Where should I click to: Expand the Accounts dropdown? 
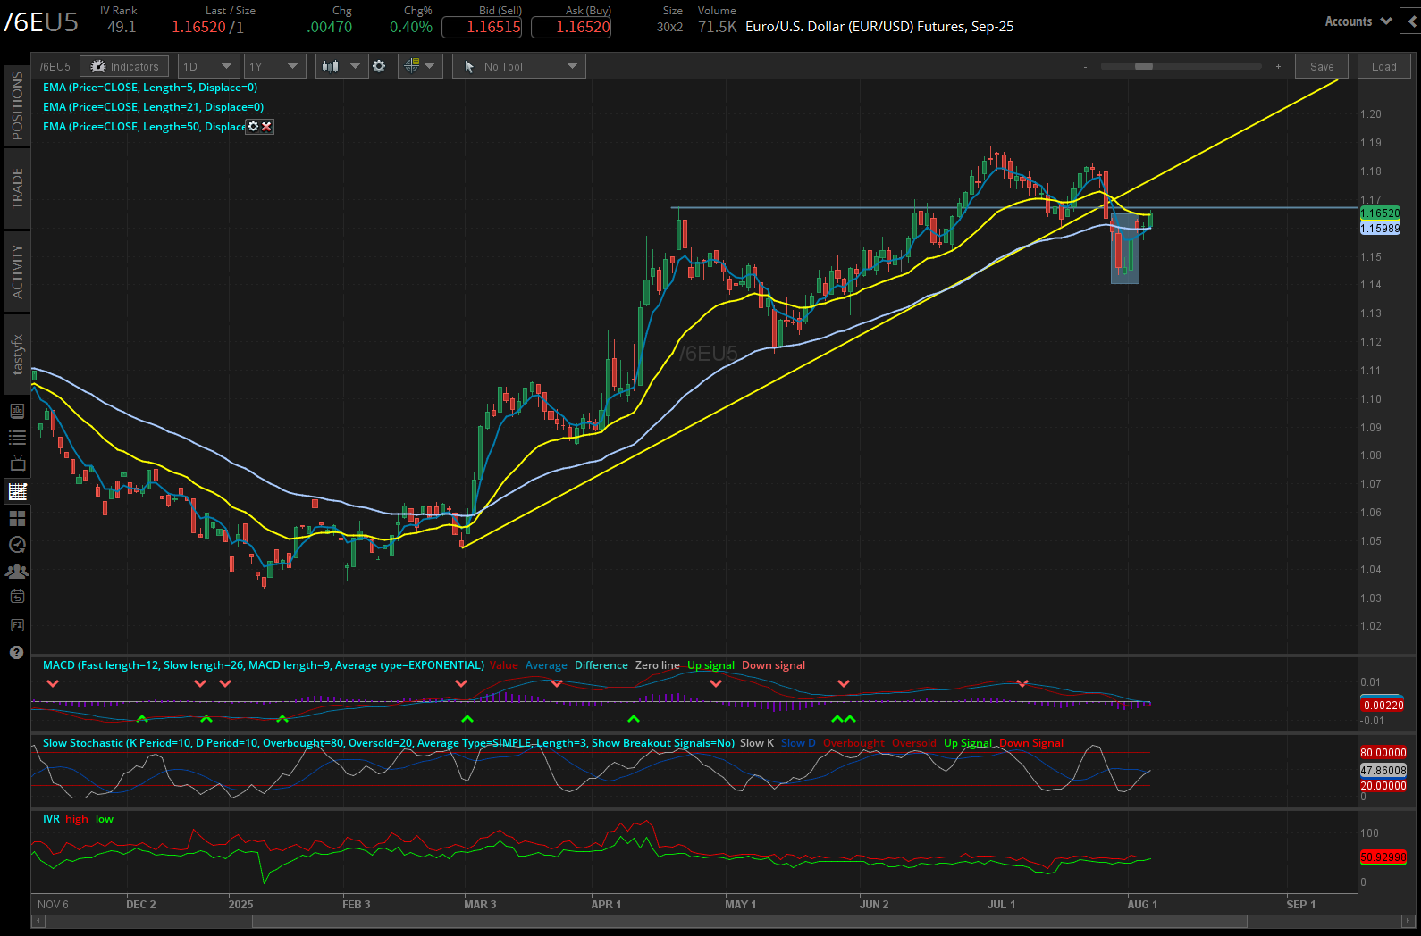[x=1358, y=21]
